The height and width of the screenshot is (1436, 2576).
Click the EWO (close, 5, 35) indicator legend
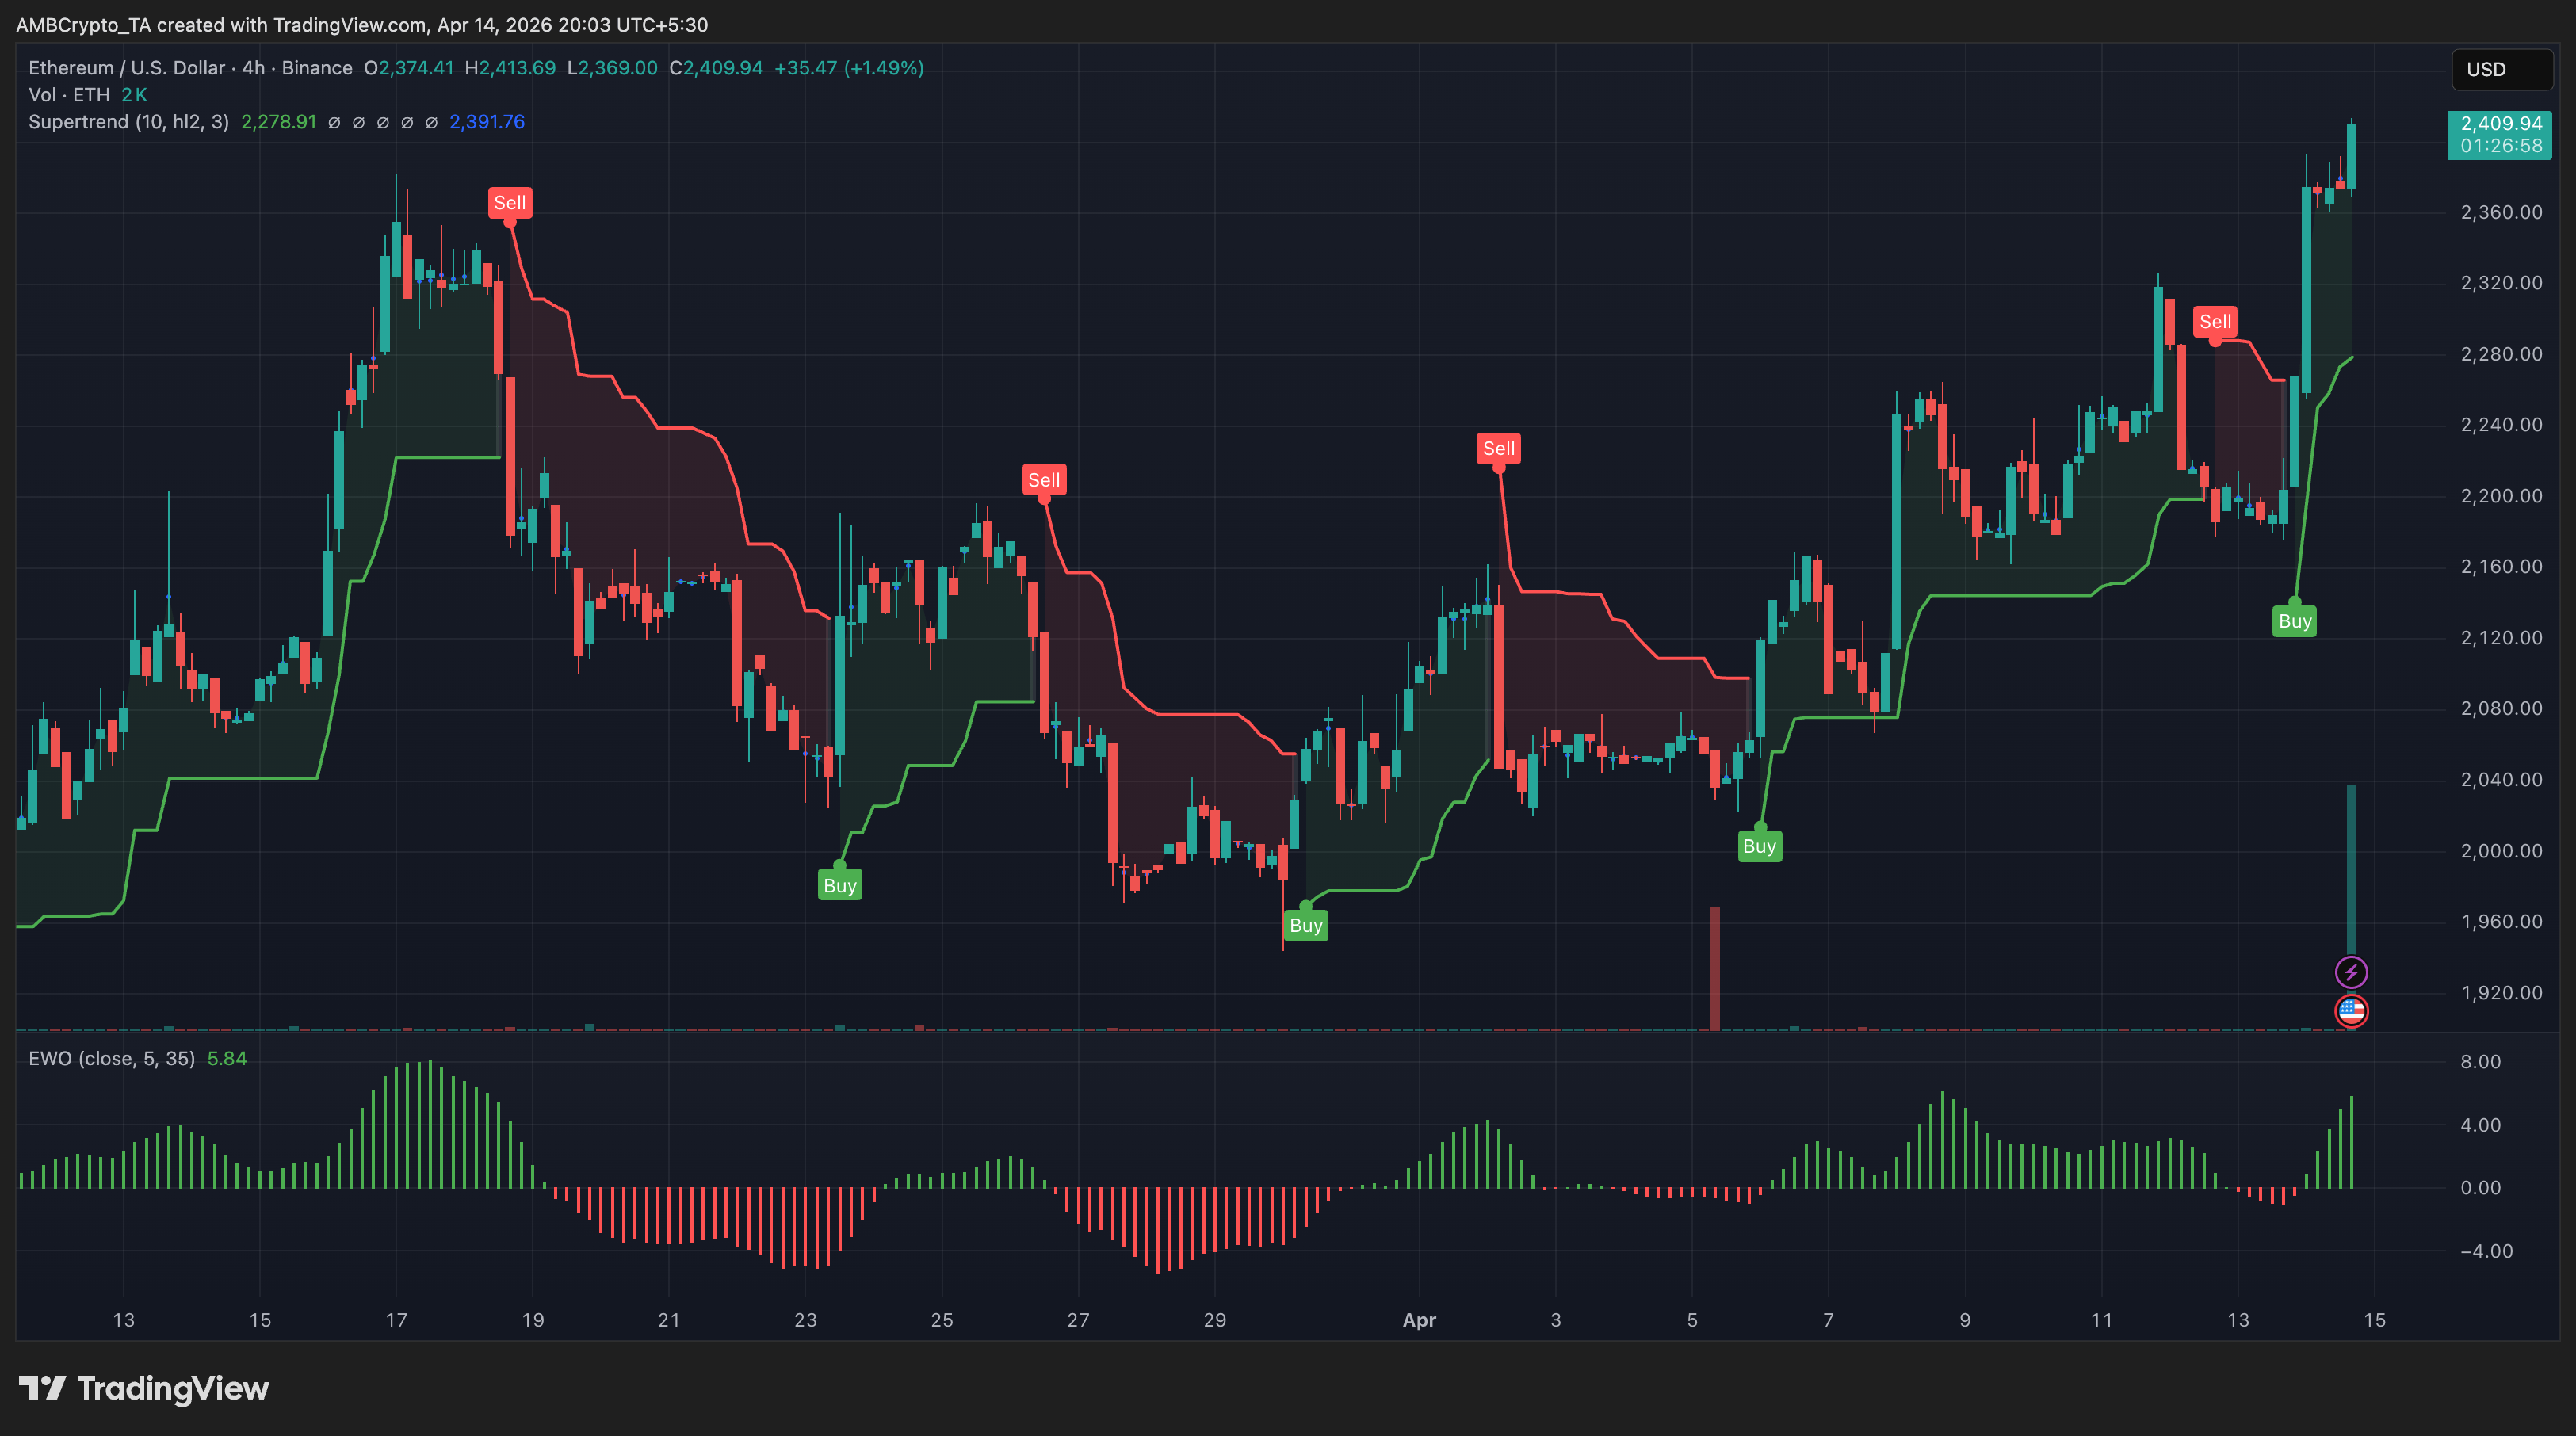click(x=111, y=1058)
